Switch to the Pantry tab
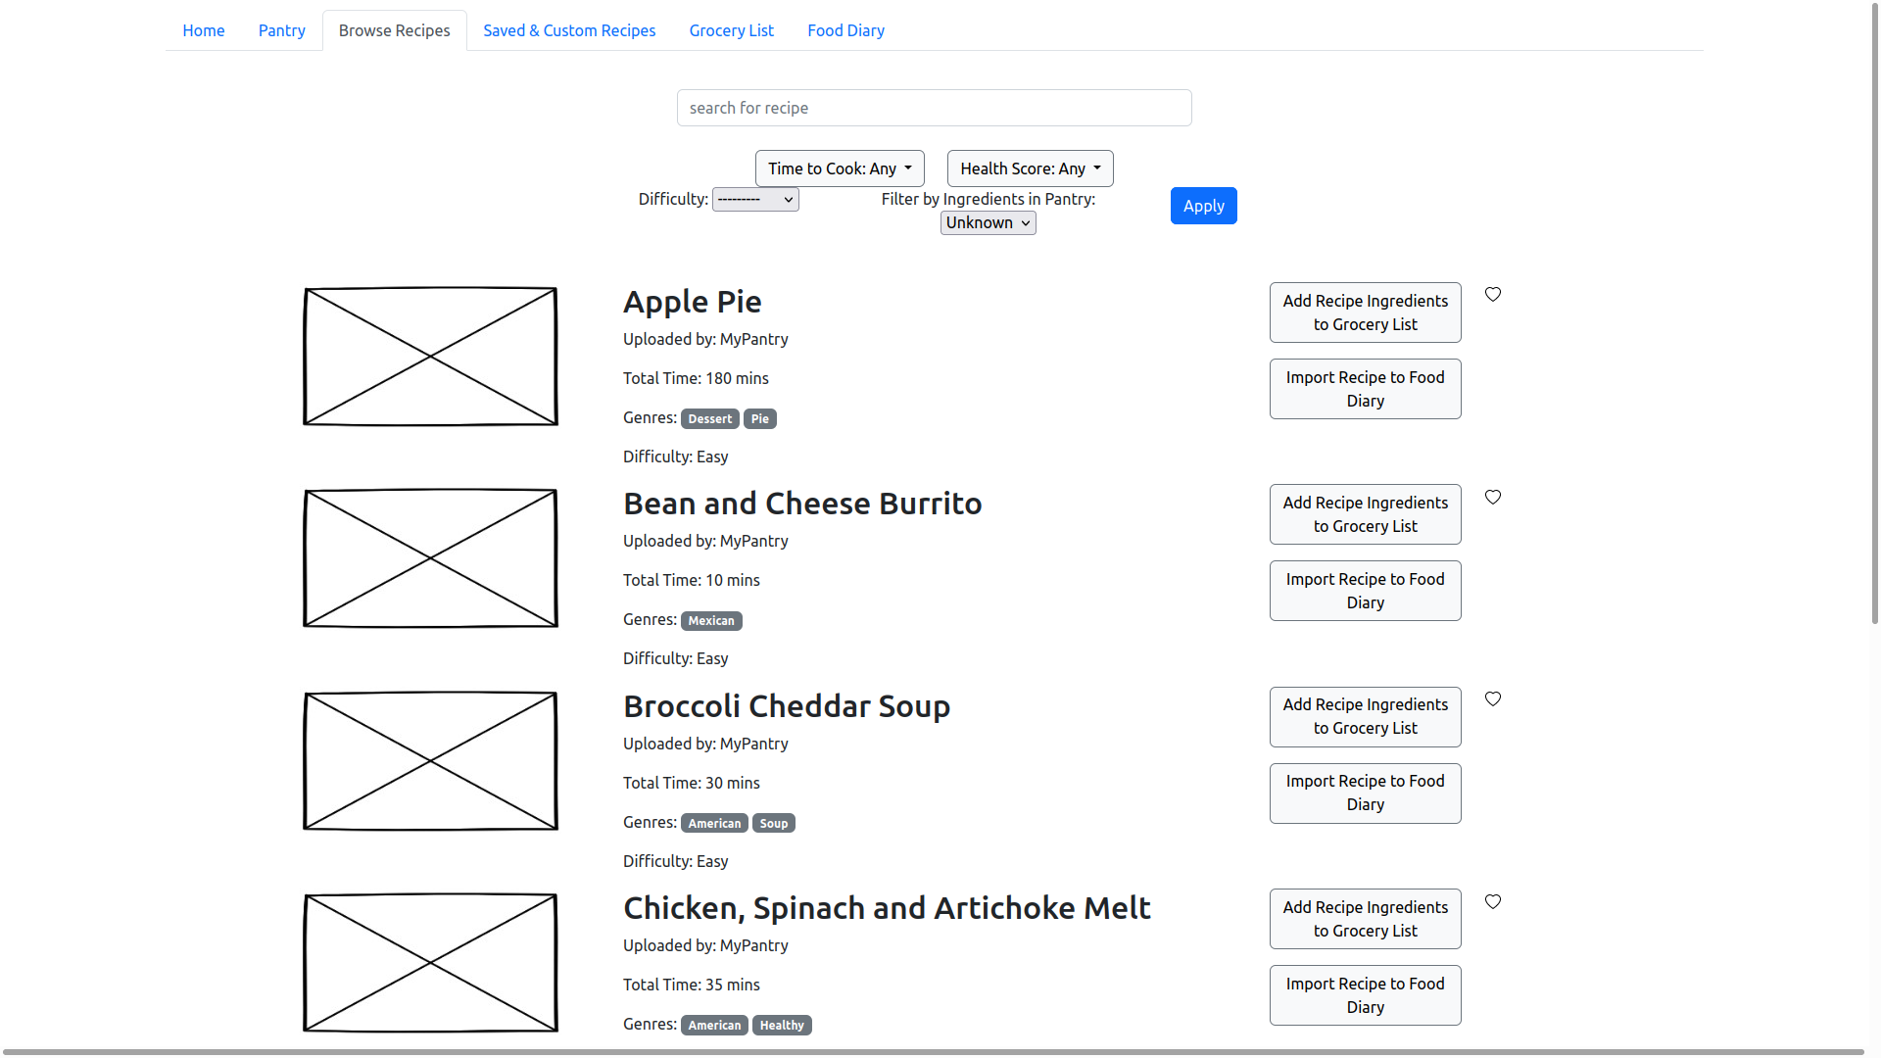 click(x=281, y=30)
